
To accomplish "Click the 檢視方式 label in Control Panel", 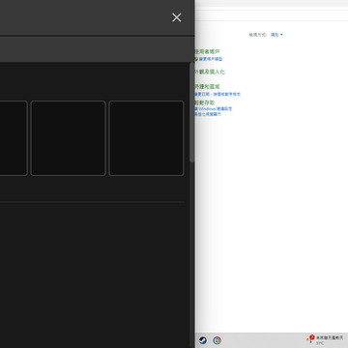I will (x=257, y=35).
